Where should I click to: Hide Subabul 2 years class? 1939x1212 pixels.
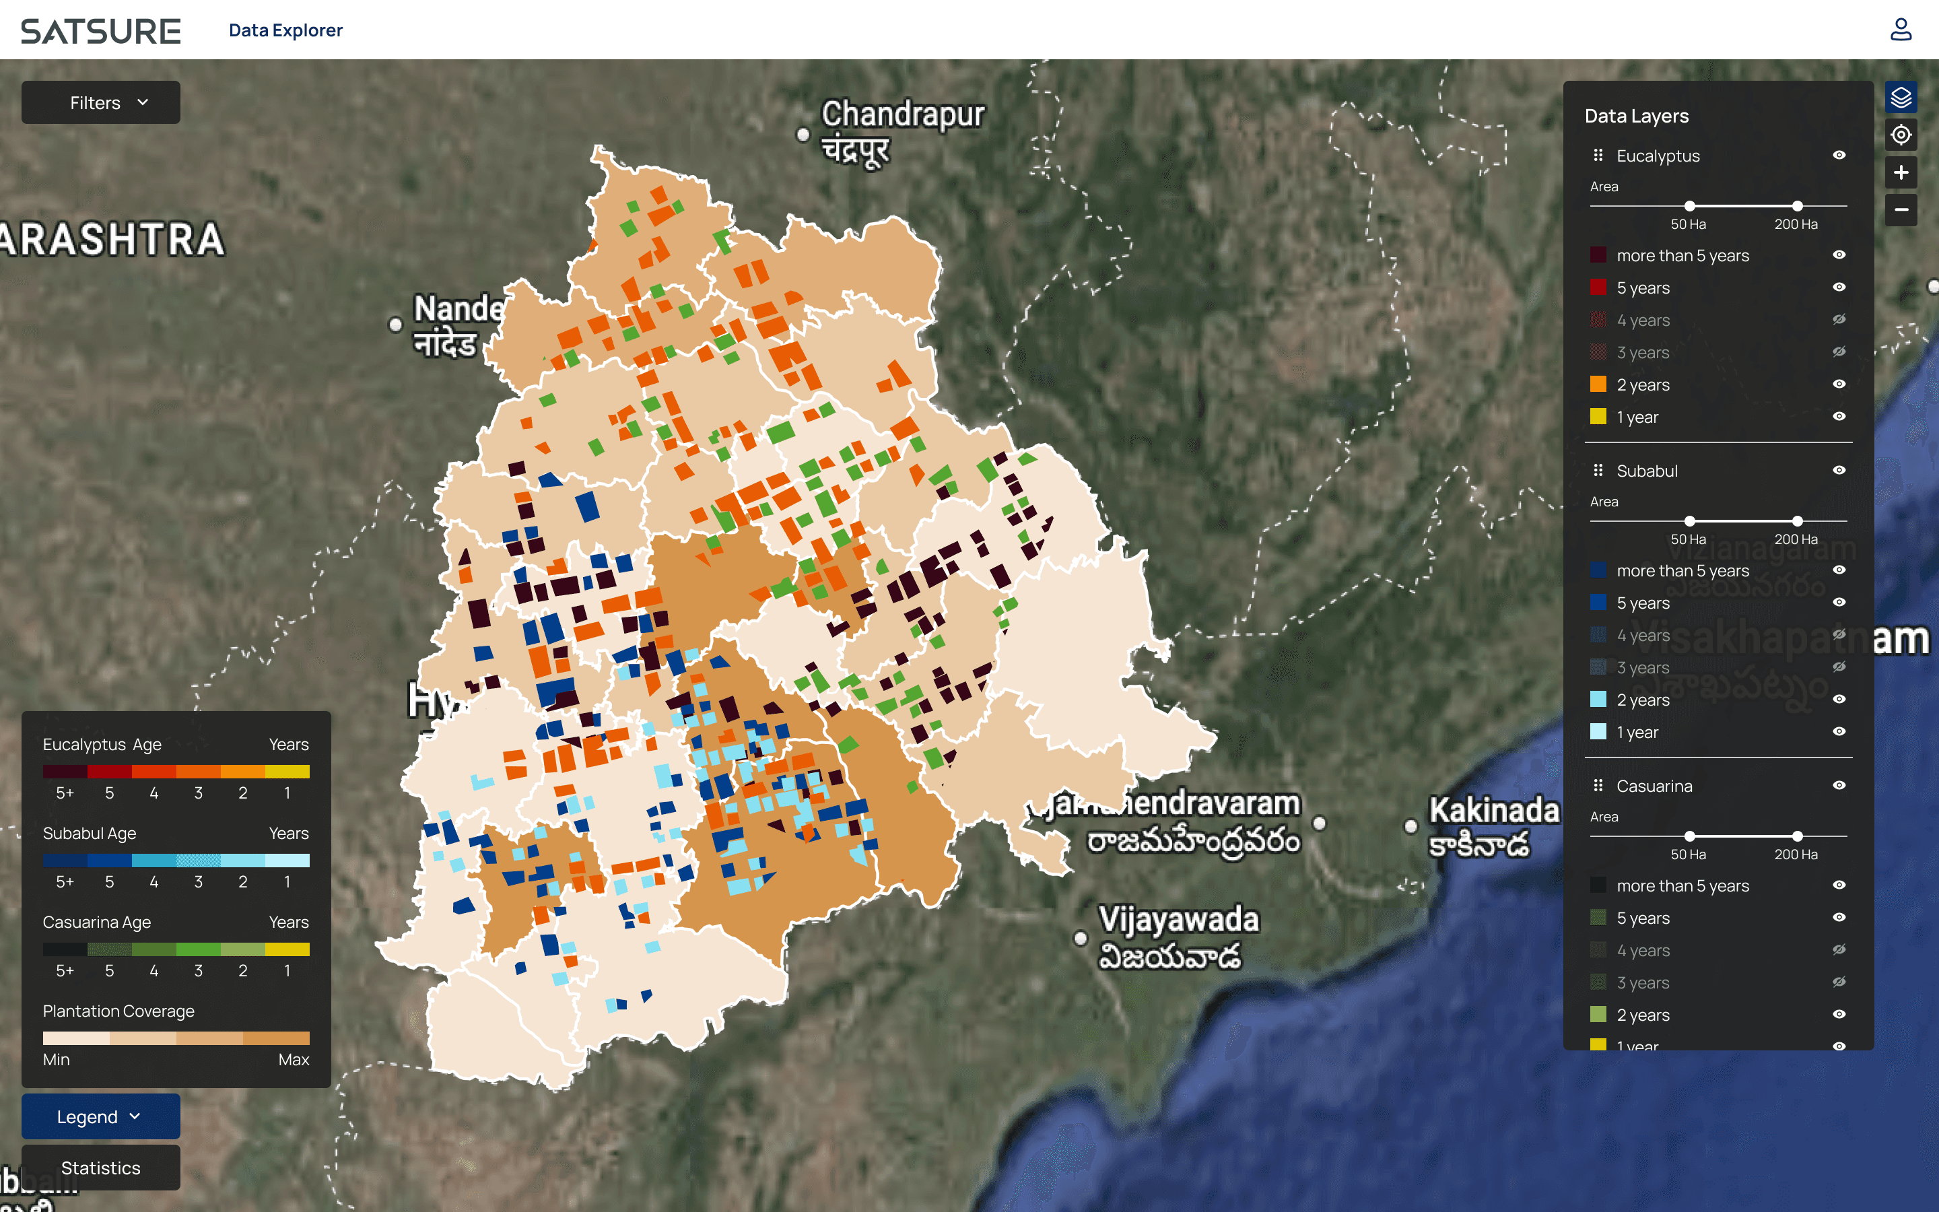pyautogui.click(x=1839, y=699)
